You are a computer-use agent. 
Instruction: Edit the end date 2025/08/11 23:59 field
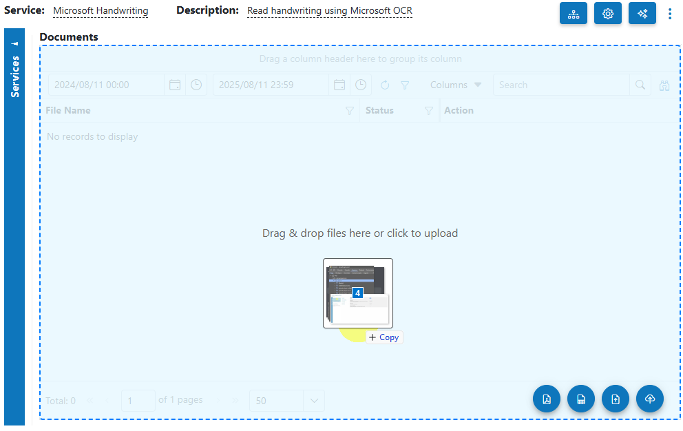(271, 85)
